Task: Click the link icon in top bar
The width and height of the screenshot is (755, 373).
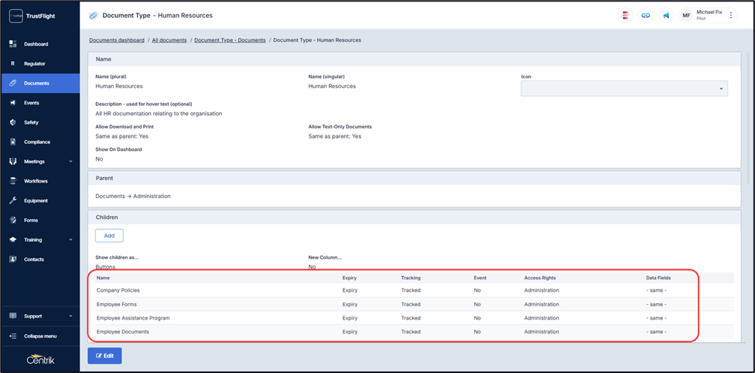Action: pos(645,15)
